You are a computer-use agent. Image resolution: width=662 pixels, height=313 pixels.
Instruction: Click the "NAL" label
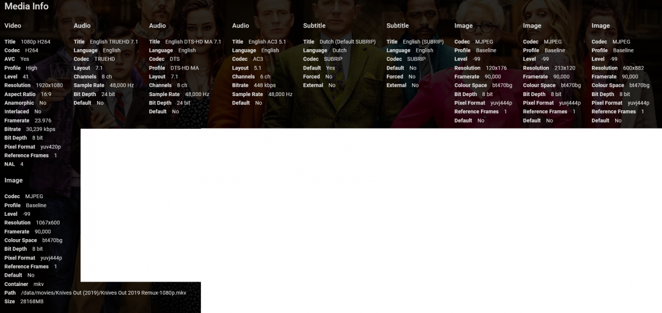(x=10, y=165)
